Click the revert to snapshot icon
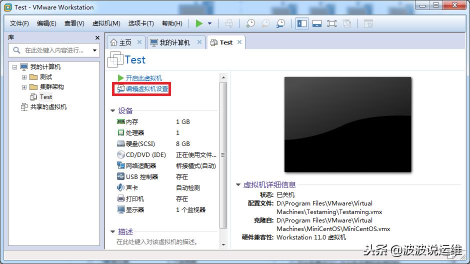The width and height of the screenshot is (470, 264). [x=265, y=23]
